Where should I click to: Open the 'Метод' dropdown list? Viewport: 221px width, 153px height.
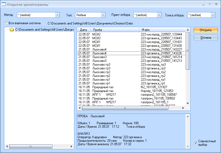click(x=57, y=15)
